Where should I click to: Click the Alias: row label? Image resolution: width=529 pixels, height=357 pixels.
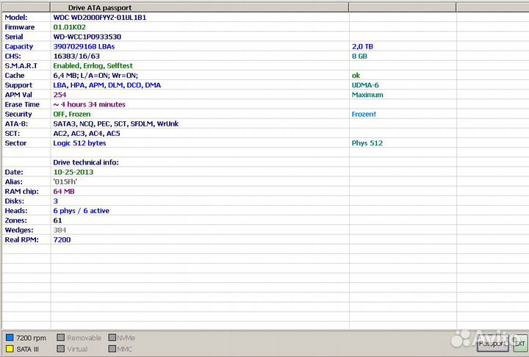(x=13, y=182)
